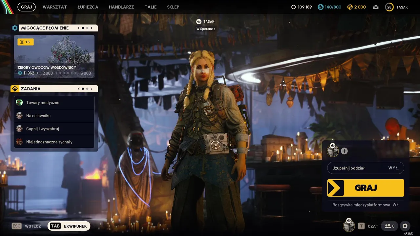420x236 pixels.
Task: Click the coin currency icon for 109 189
Action: (x=293, y=7)
